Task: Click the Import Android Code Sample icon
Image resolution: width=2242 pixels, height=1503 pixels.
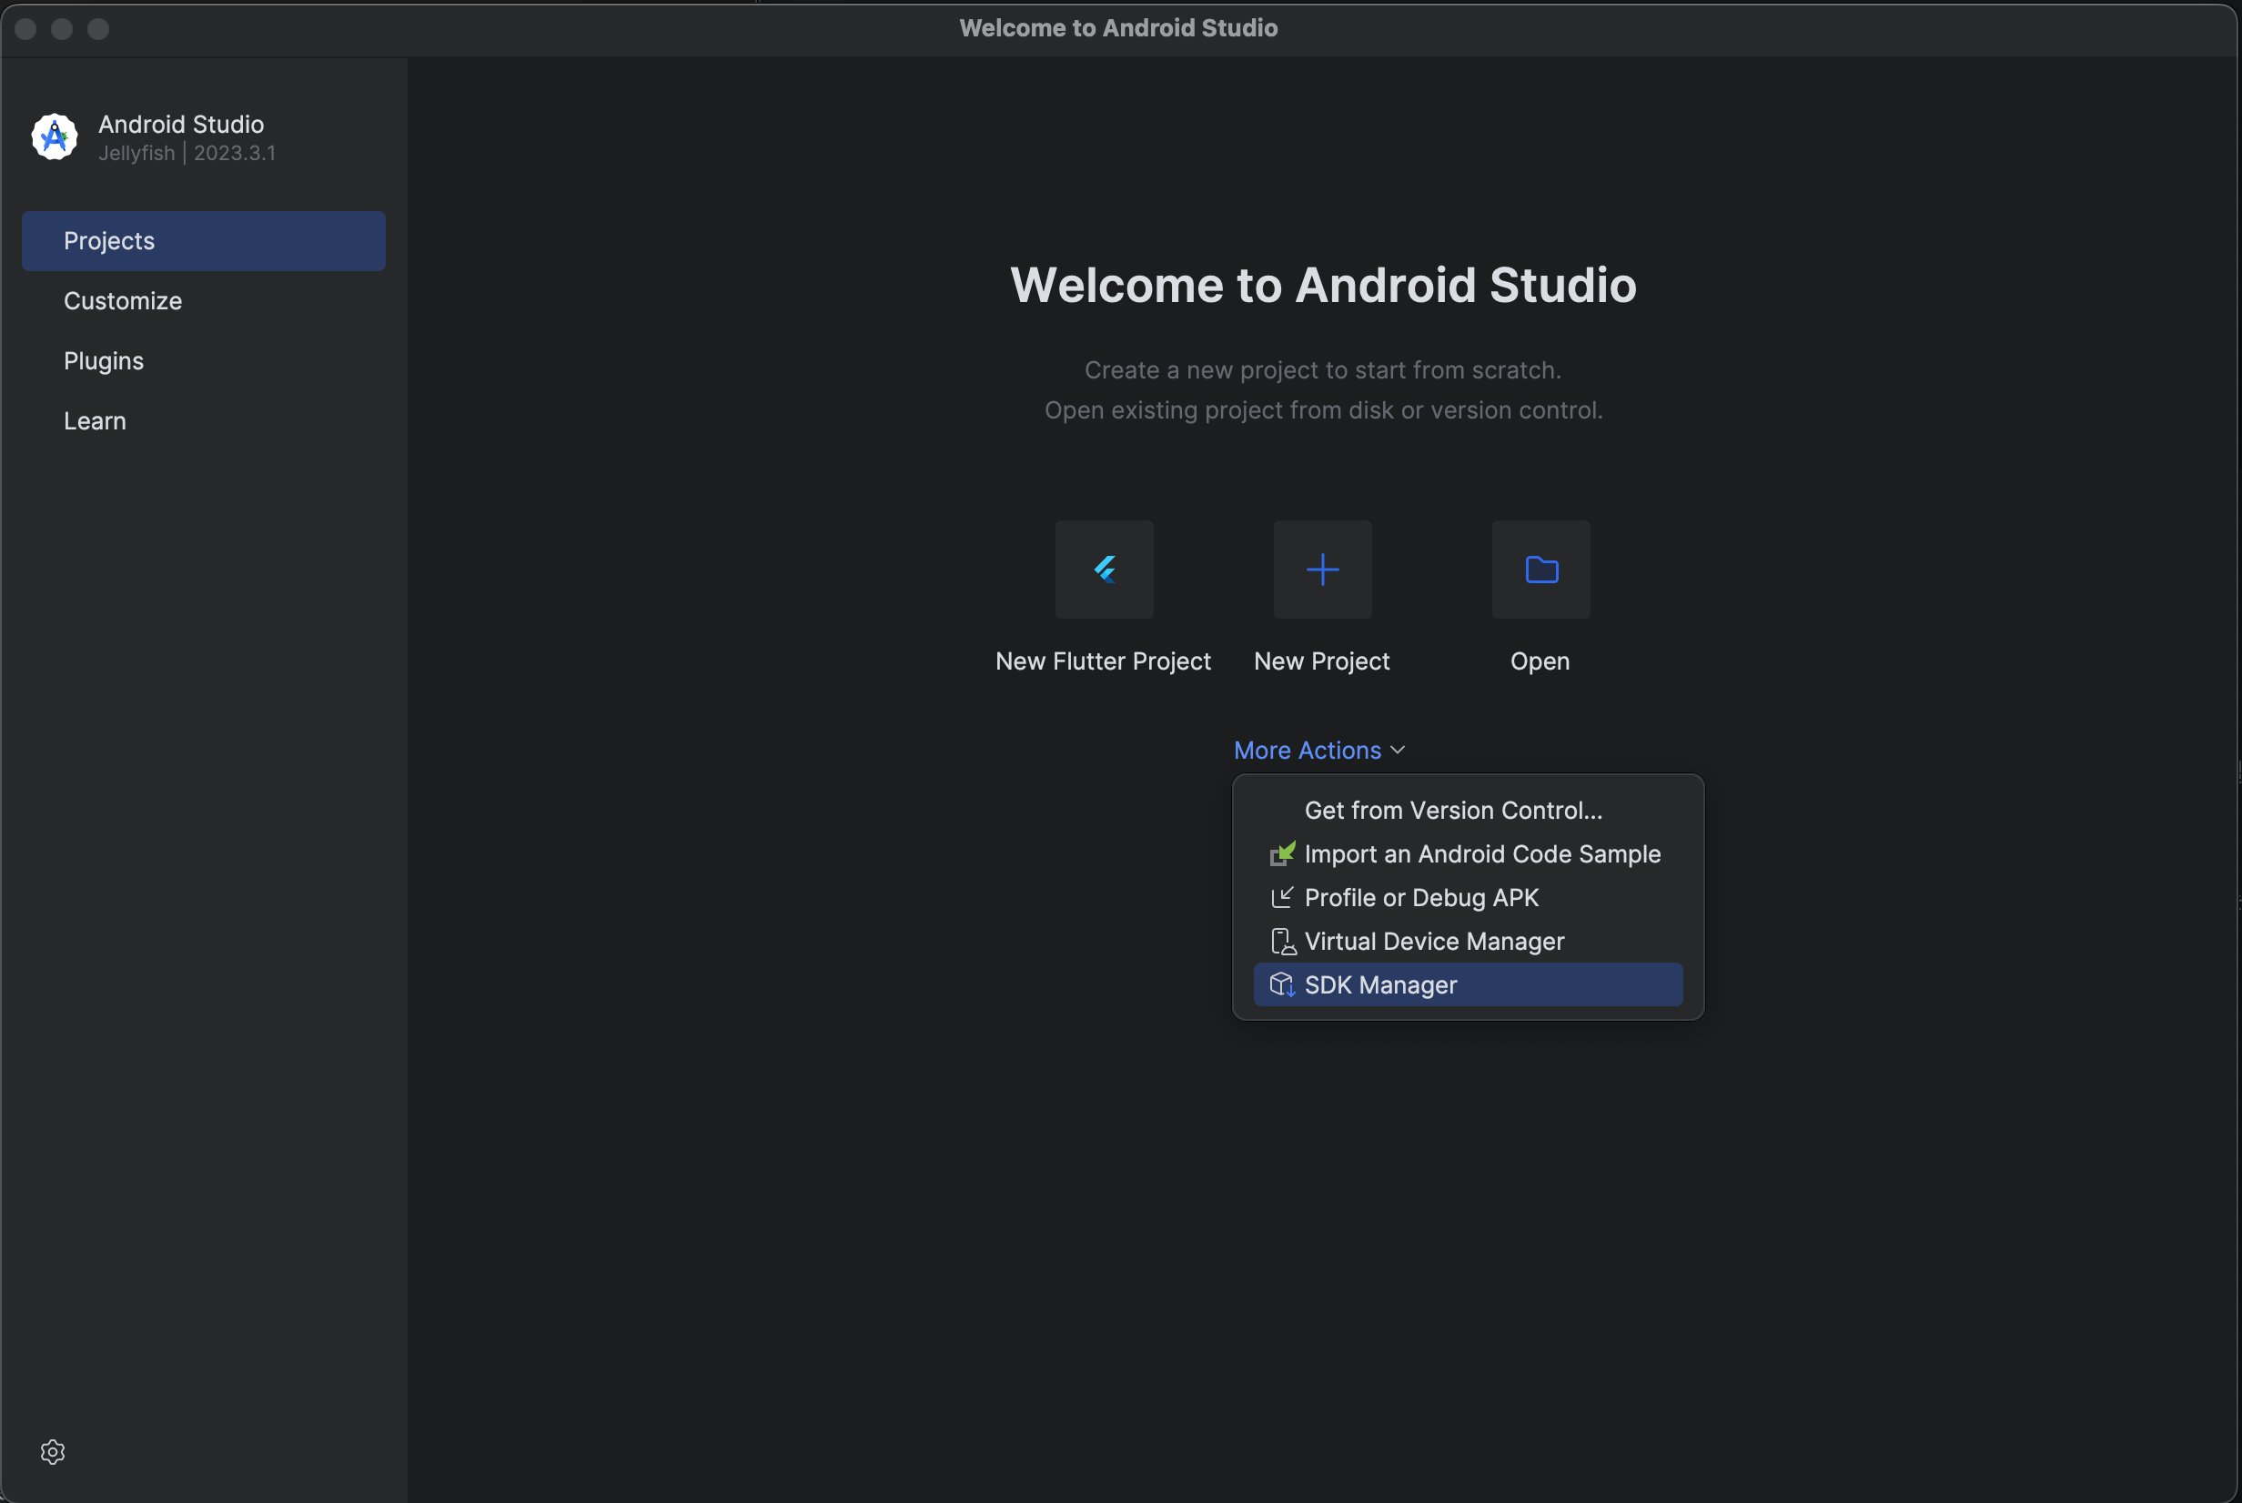Action: [x=1283, y=853]
